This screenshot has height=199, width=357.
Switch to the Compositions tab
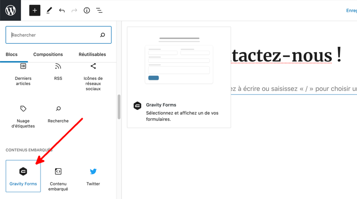pyautogui.click(x=48, y=54)
